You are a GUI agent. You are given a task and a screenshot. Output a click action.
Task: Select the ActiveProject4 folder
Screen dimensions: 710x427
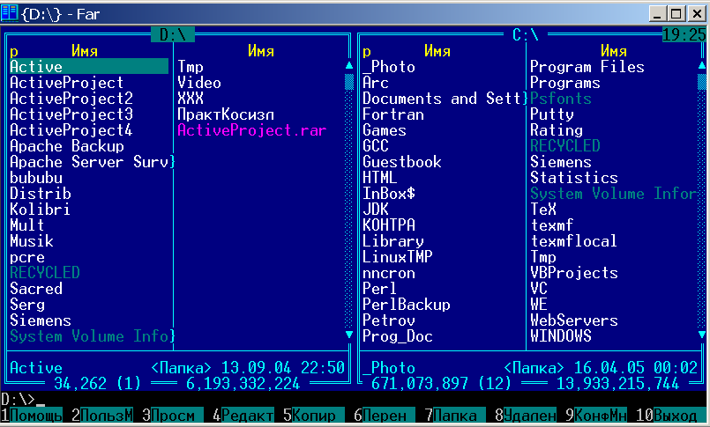click(x=71, y=130)
